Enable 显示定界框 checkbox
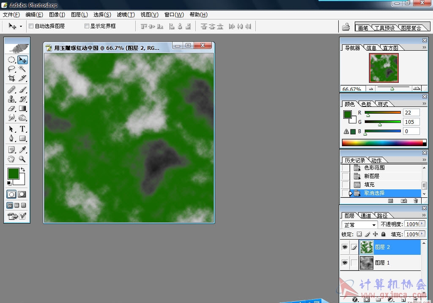This screenshot has height=303, width=433. coord(87,26)
